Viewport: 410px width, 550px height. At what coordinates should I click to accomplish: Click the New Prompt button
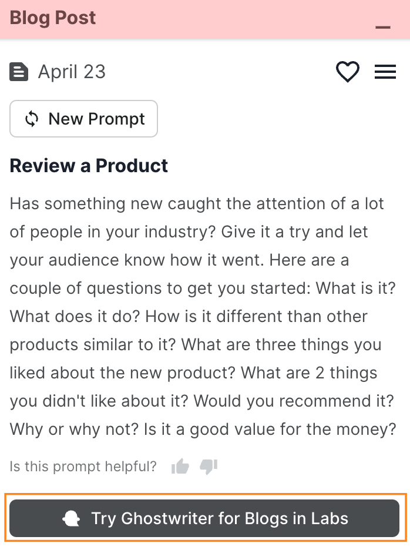[x=84, y=119]
